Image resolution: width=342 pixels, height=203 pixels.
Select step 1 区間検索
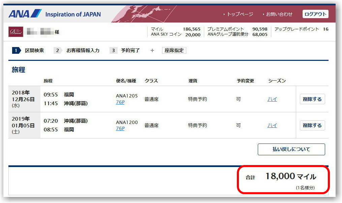[28, 50]
